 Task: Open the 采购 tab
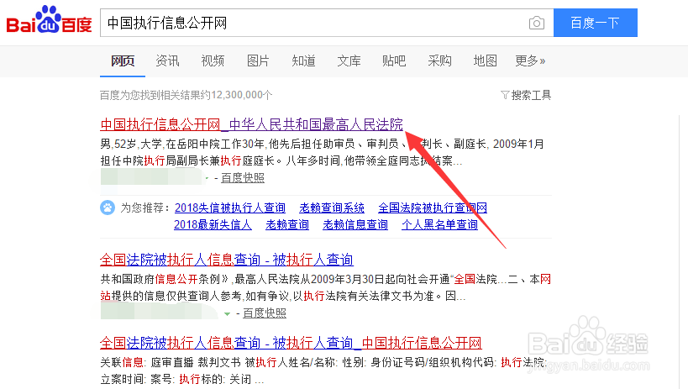(x=439, y=60)
